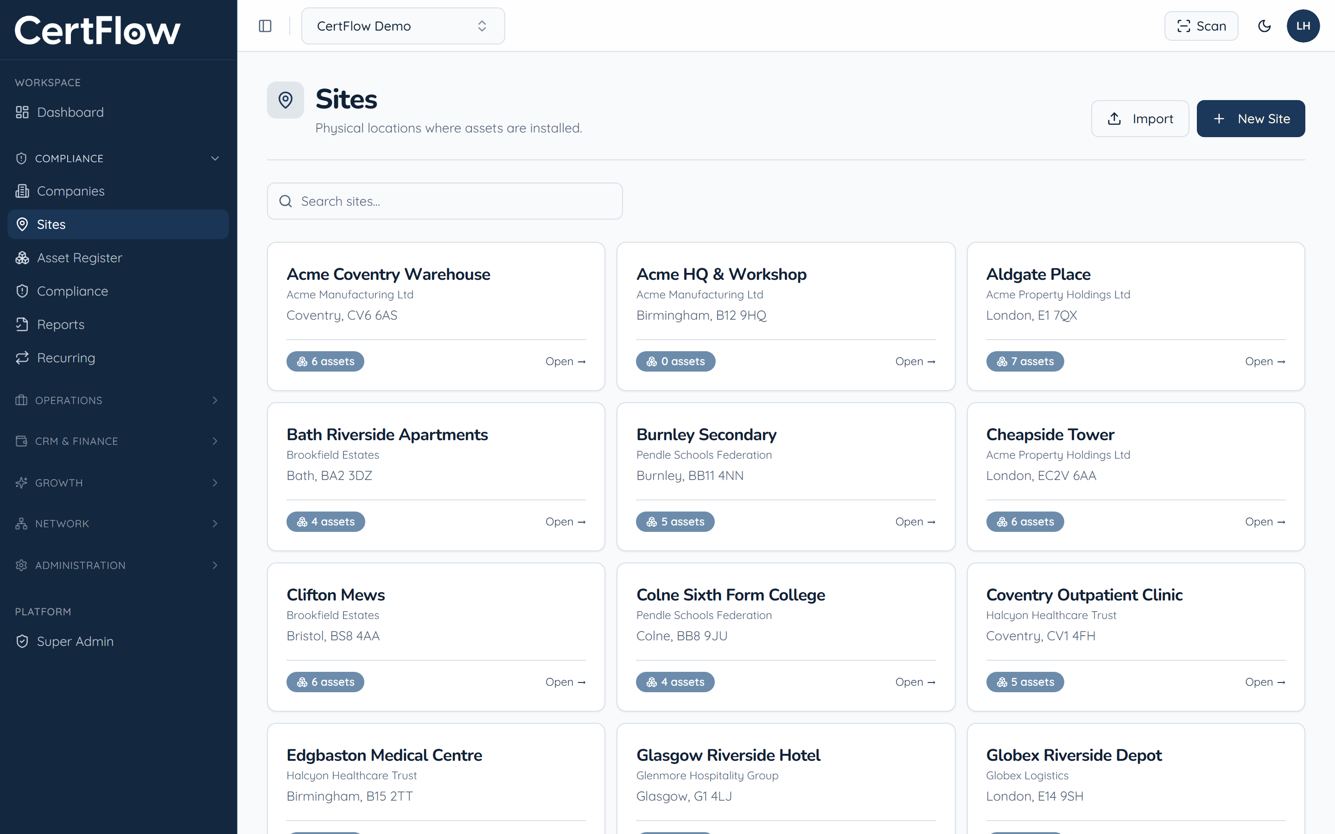The width and height of the screenshot is (1335, 834).
Task: Expand the Network section
Action: tap(118, 524)
